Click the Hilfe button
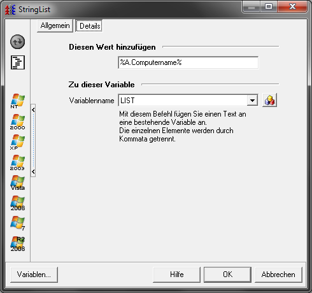The height and width of the screenshot is (293, 312). click(x=176, y=275)
